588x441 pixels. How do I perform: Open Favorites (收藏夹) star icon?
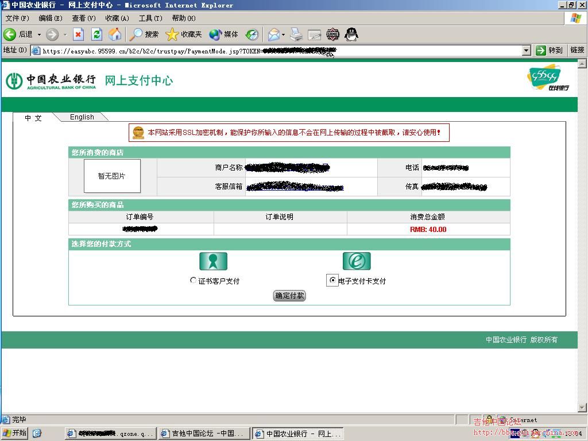[x=184, y=34]
